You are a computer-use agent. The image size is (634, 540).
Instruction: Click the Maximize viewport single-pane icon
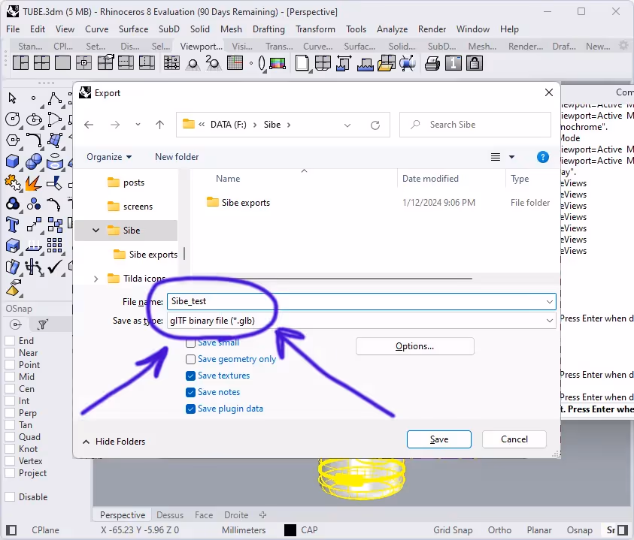pos(62,63)
